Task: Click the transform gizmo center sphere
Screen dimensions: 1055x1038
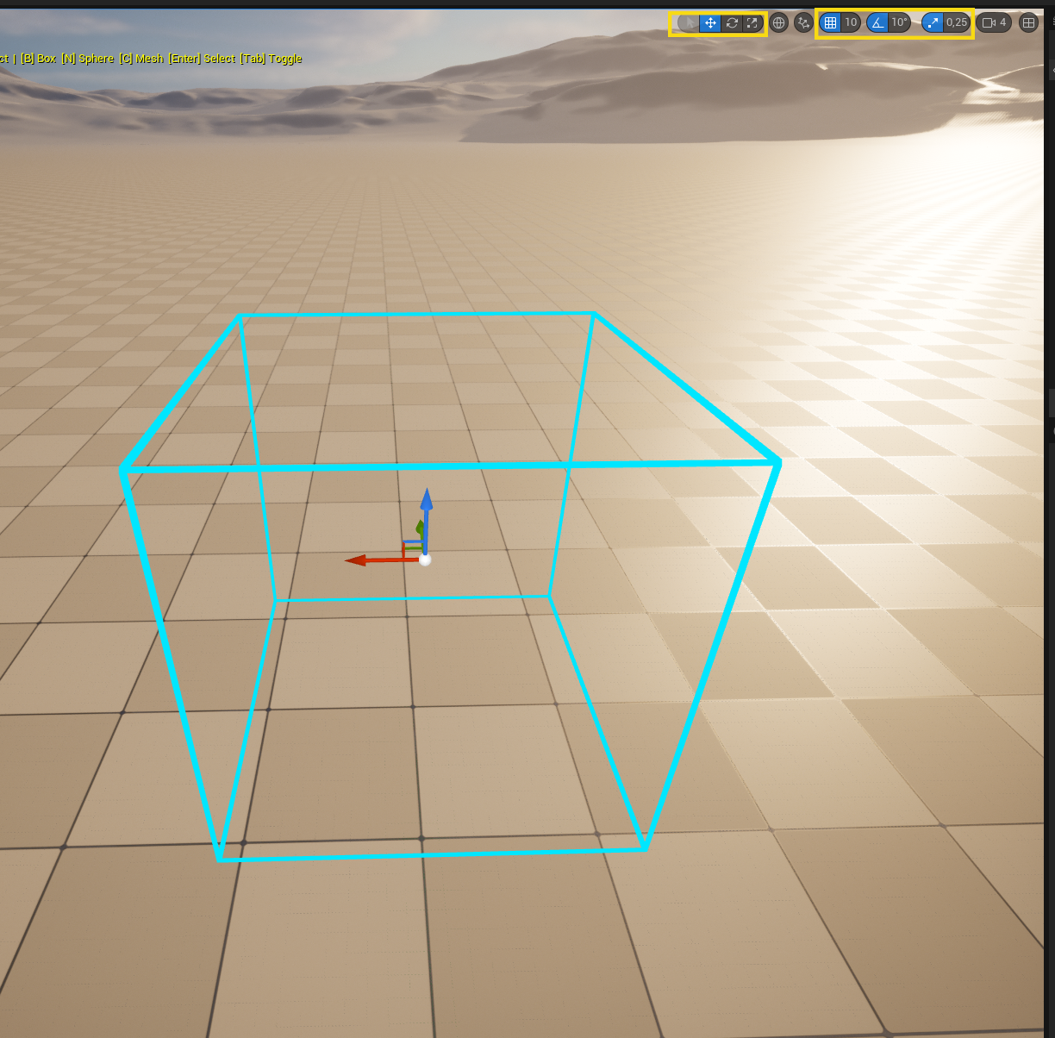Action: [x=426, y=560]
